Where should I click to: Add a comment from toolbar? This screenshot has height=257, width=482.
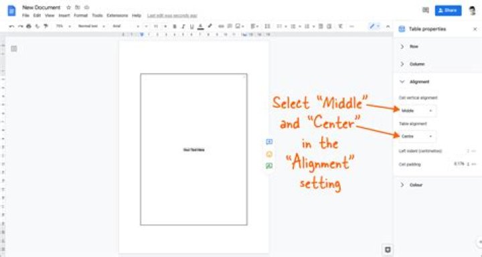click(x=230, y=27)
